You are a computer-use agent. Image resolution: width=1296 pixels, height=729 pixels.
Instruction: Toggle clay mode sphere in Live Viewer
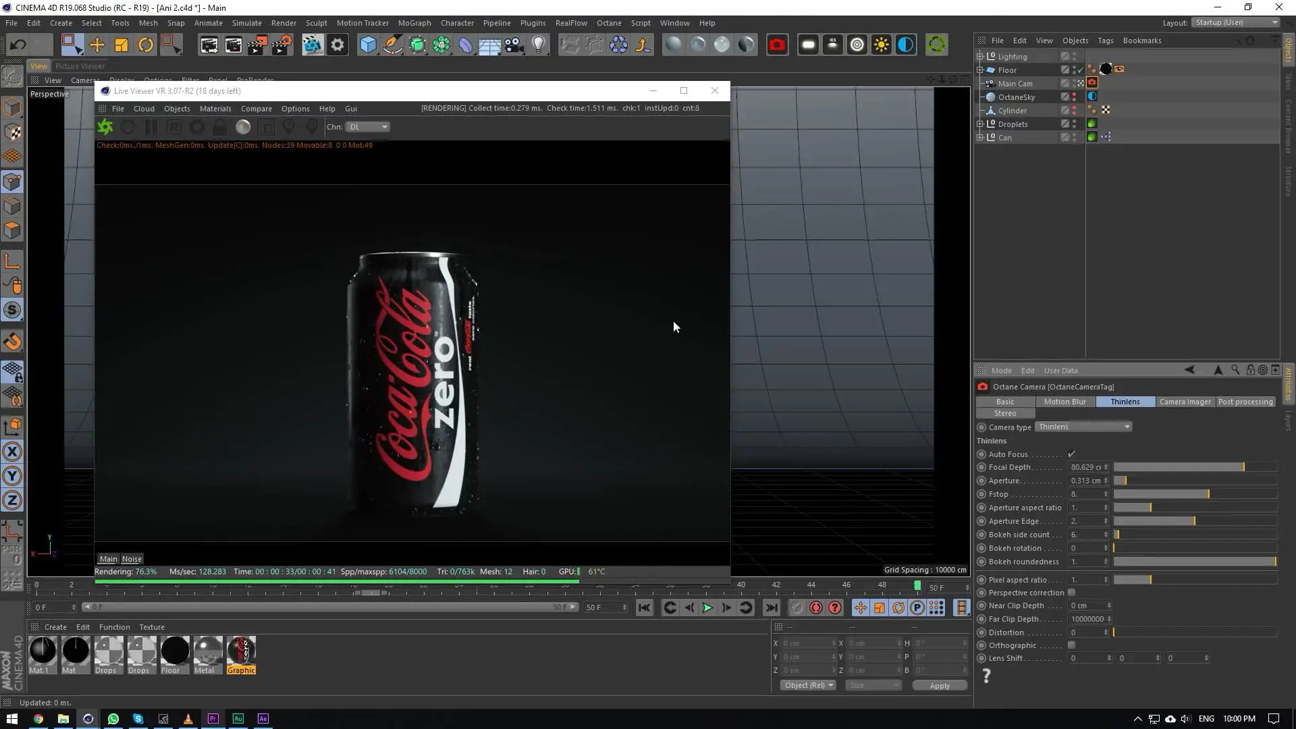(x=243, y=127)
